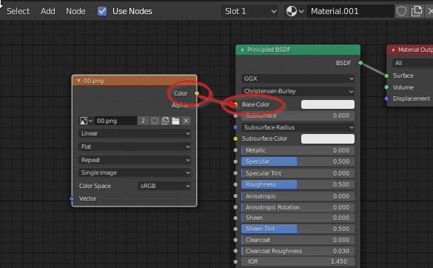This screenshot has height=268, width=433.
Task: Click the Specular Tint input socket
Action: click(x=235, y=173)
